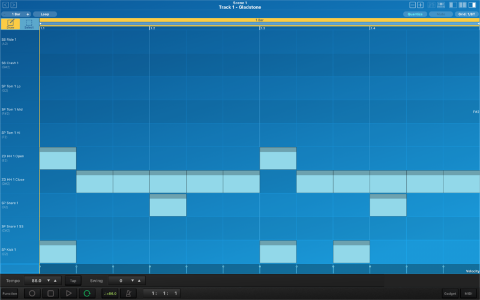Screen dimensions: 480x300
Task: Adjust velocity handle at beat 1.3
Action: 260,268
